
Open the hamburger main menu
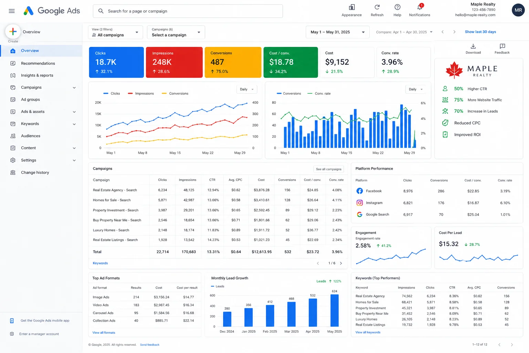[x=12, y=11]
